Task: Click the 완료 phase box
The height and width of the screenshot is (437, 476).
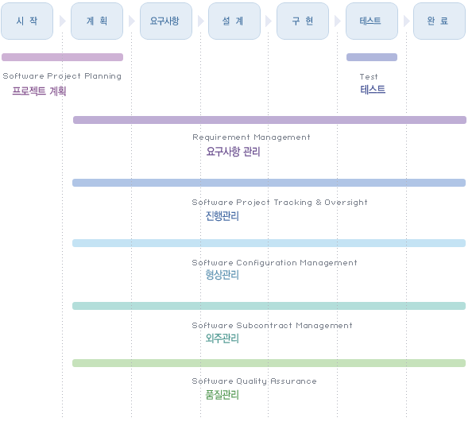Action: pyautogui.click(x=439, y=21)
